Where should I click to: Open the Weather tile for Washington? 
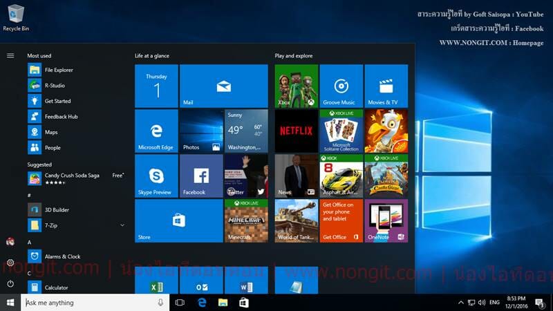[x=246, y=131]
